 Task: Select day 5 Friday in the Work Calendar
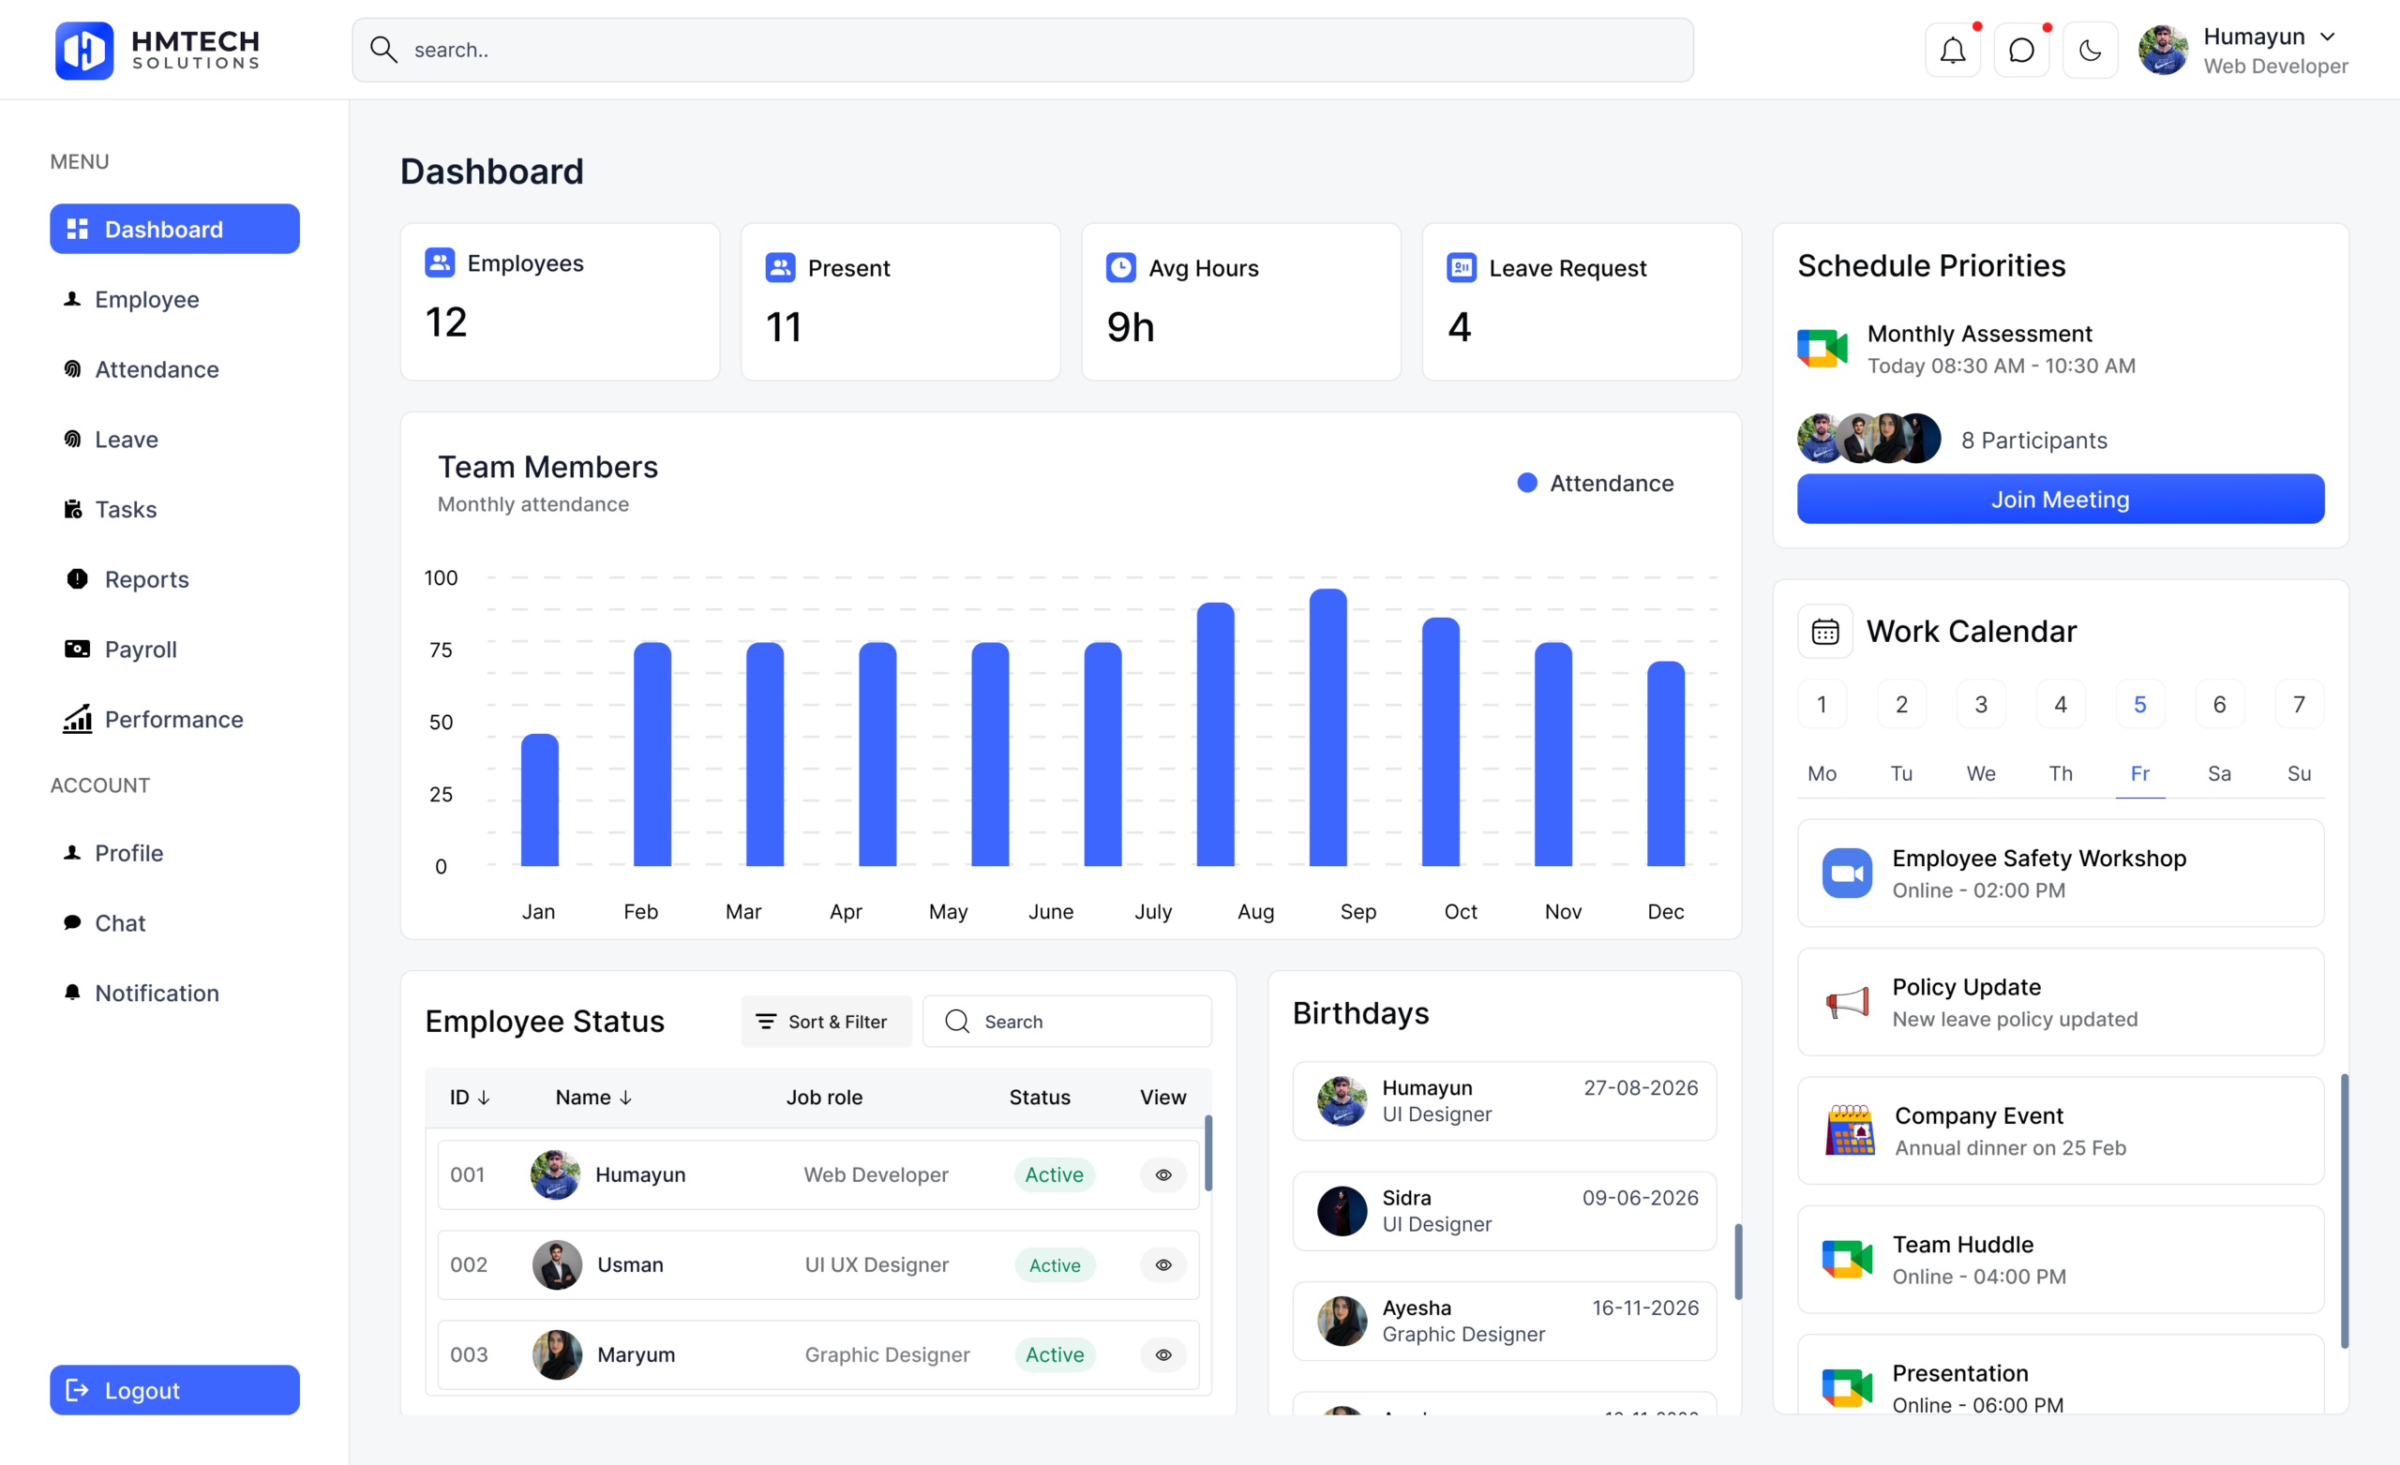click(2139, 704)
